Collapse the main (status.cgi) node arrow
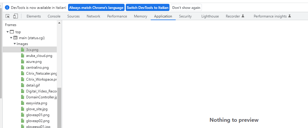308x128 pixels. pyautogui.click(x=11, y=38)
